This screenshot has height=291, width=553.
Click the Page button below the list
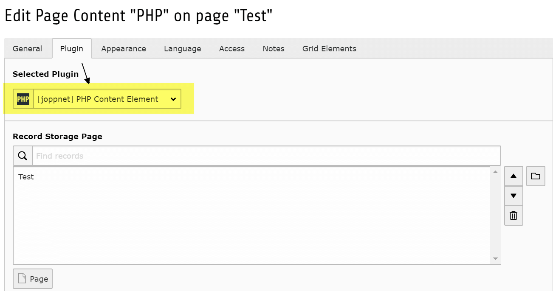(x=33, y=279)
